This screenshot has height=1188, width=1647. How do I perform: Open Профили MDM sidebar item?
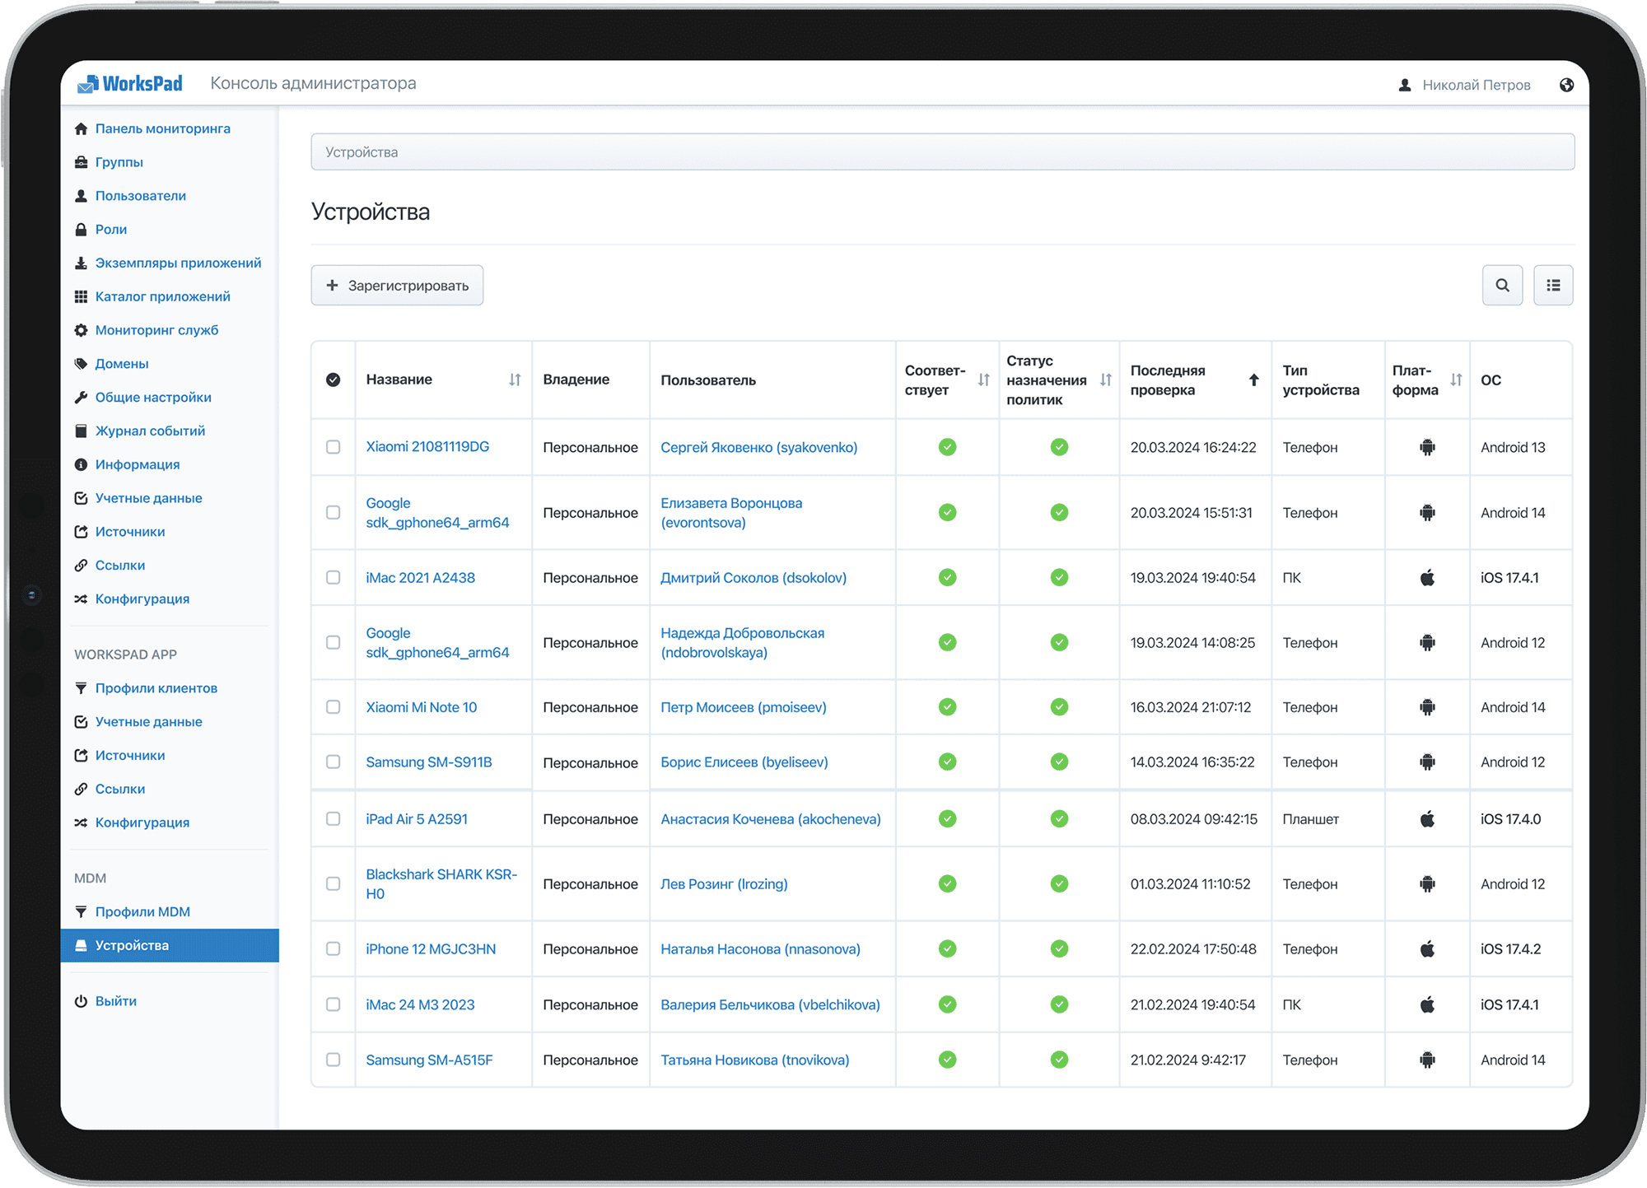click(142, 911)
